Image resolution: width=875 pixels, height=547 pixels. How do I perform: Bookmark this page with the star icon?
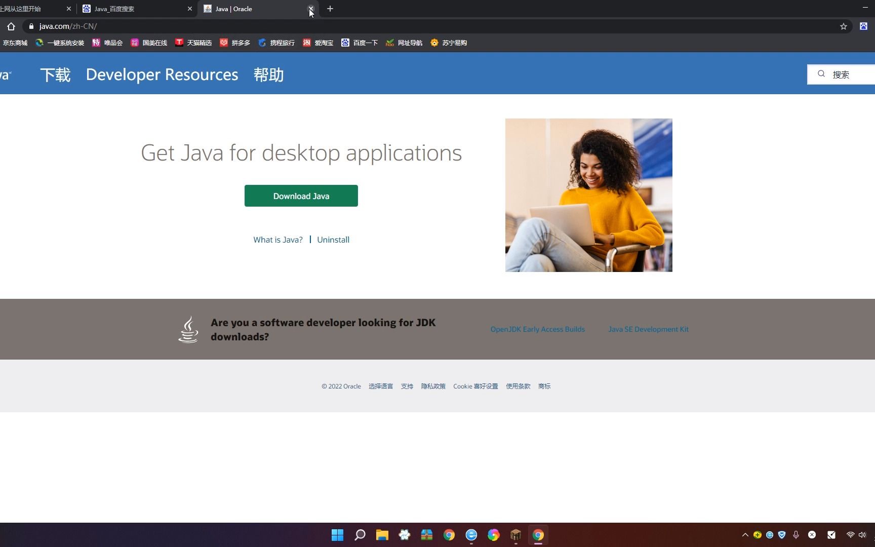click(x=844, y=26)
